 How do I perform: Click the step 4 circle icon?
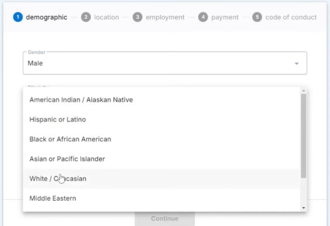203,17
